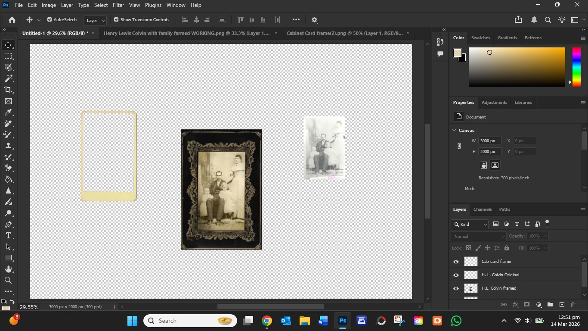Click the delete layer trash icon

[x=573, y=305]
